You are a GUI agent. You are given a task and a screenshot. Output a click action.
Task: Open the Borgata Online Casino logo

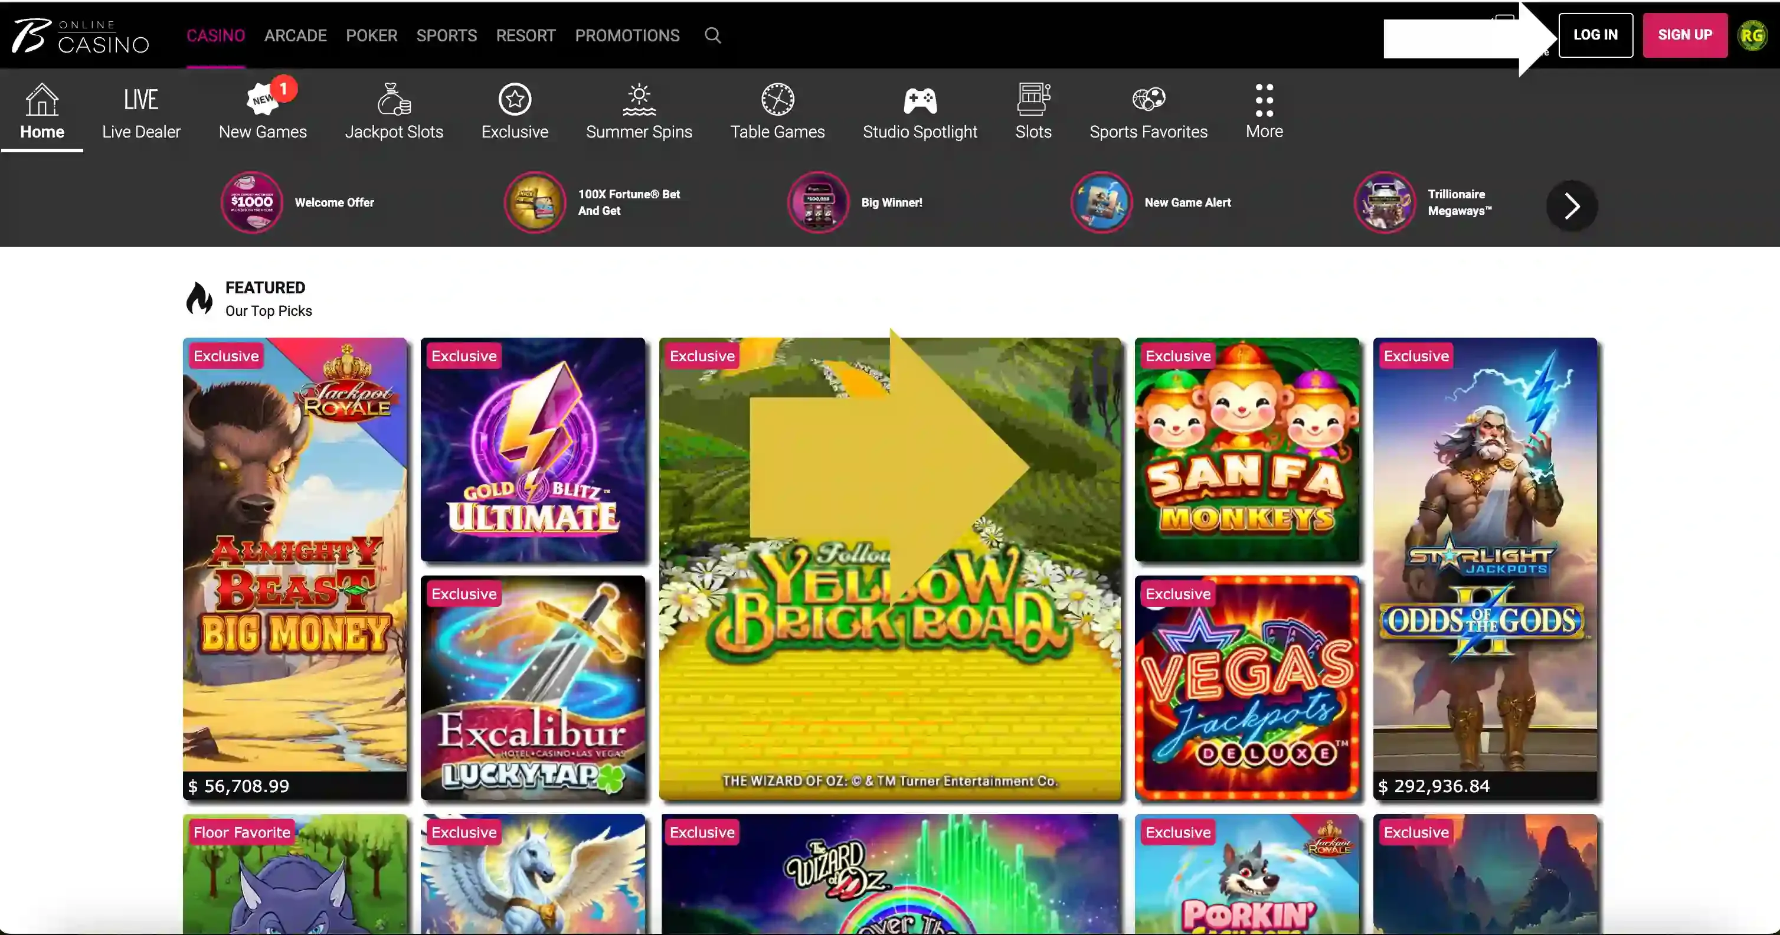point(81,35)
